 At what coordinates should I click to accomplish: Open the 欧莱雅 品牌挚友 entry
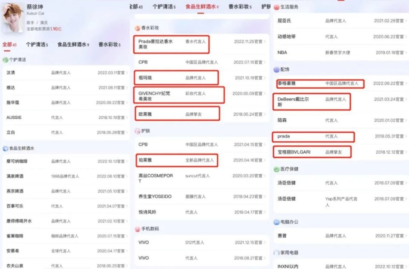[202, 114]
